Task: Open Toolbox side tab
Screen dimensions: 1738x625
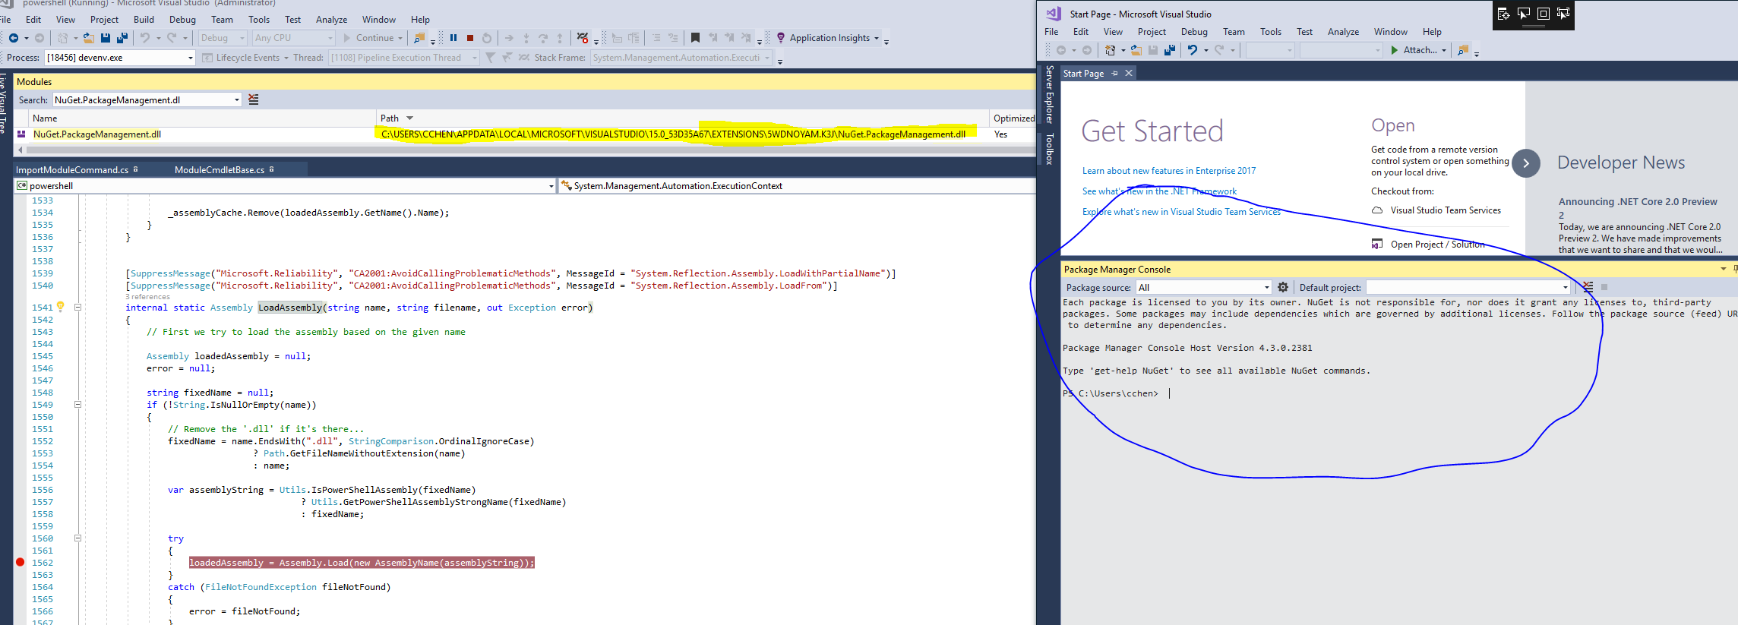Action: coord(1049,149)
